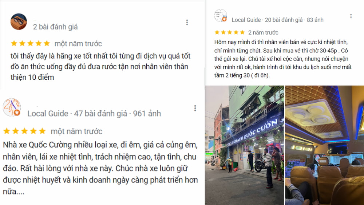Click the 'một năm trước' timestamp on first review
The width and height of the screenshot is (364, 205).
click(78, 44)
